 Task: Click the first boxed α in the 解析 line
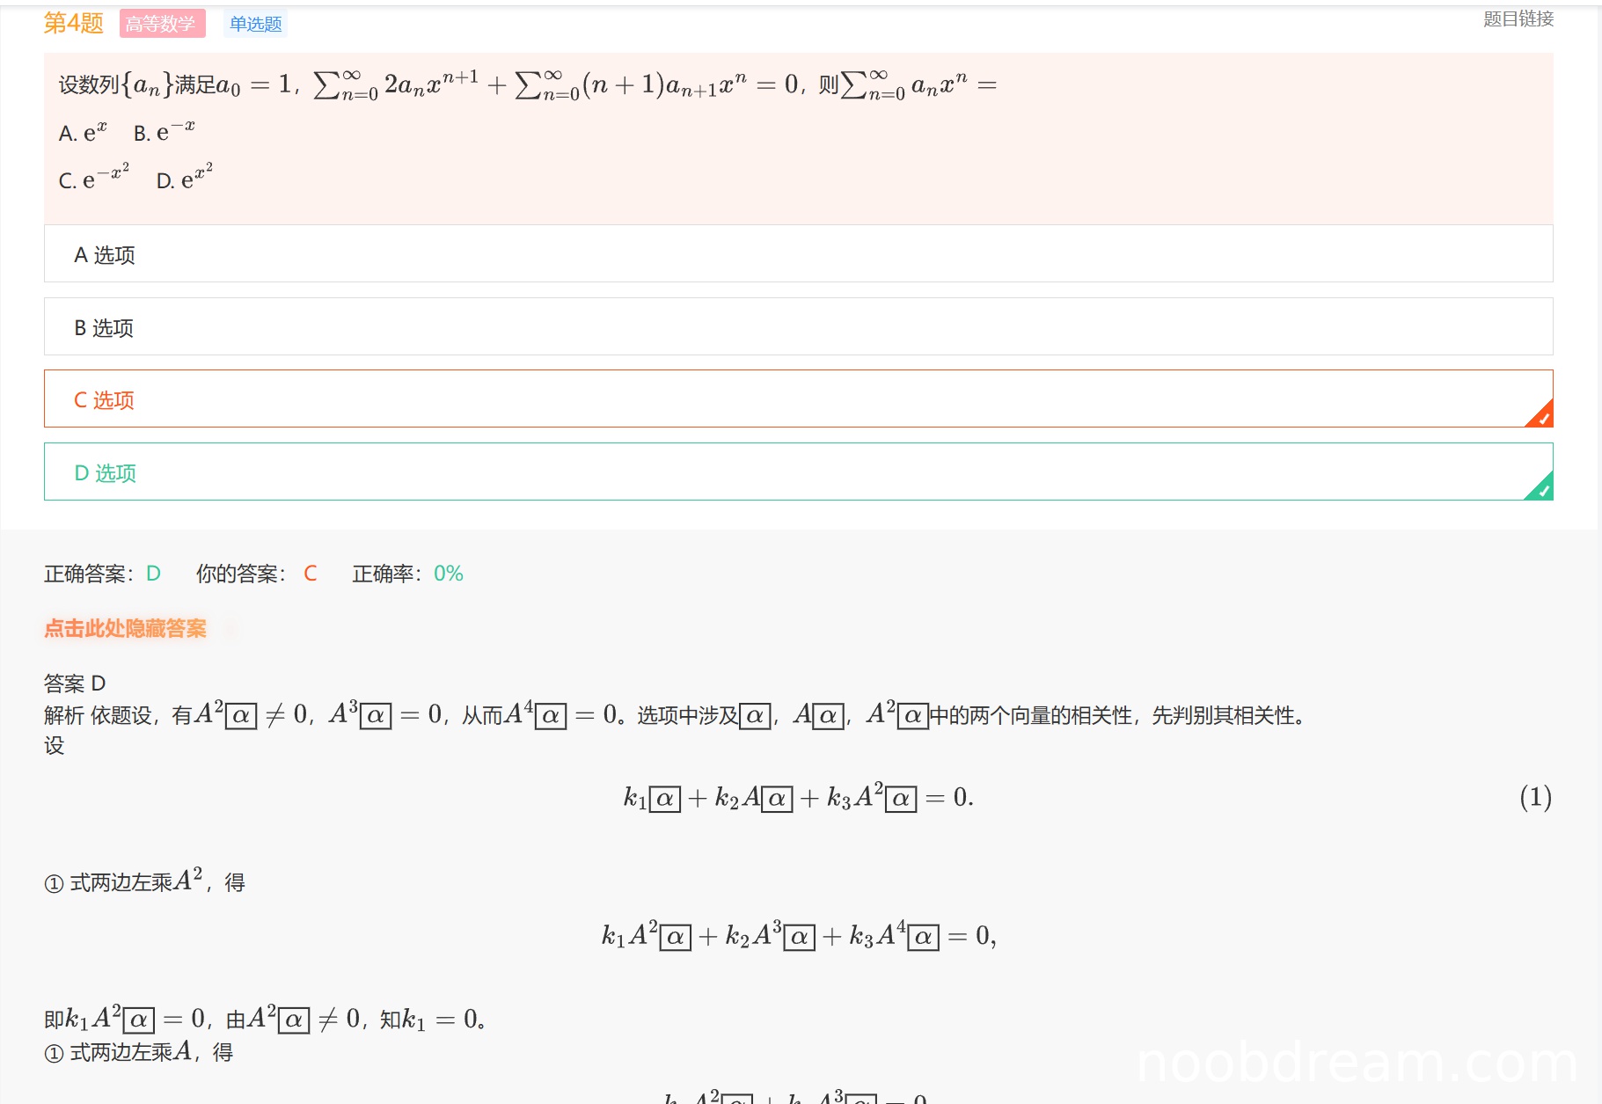click(x=241, y=716)
